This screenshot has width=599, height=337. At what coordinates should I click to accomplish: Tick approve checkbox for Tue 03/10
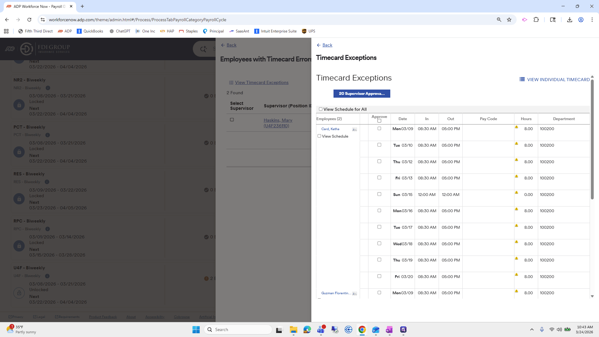(x=379, y=145)
